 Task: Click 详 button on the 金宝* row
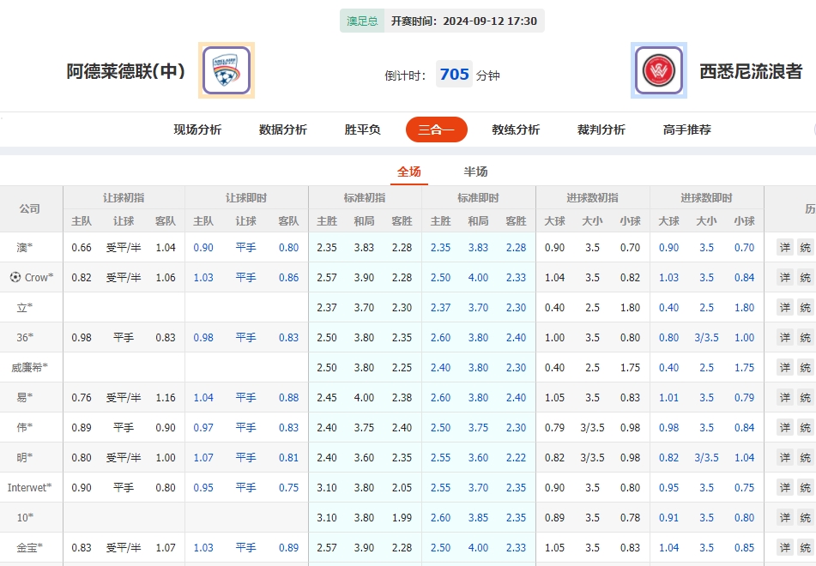(x=783, y=547)
